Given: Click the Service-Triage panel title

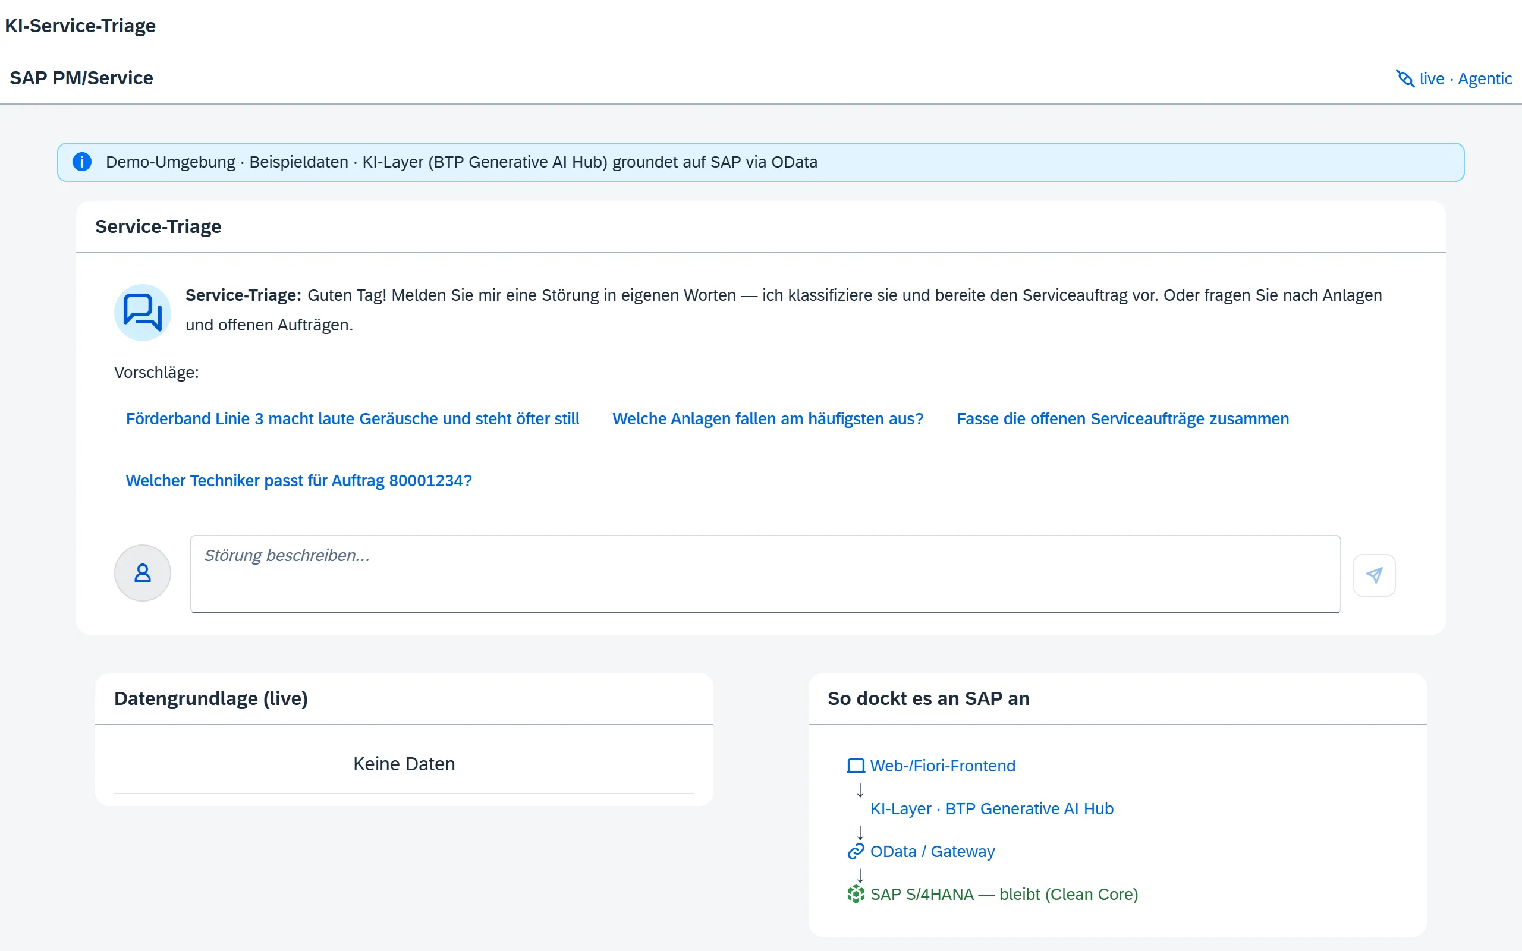Looking at the screenshot, I should pos(158,226).
